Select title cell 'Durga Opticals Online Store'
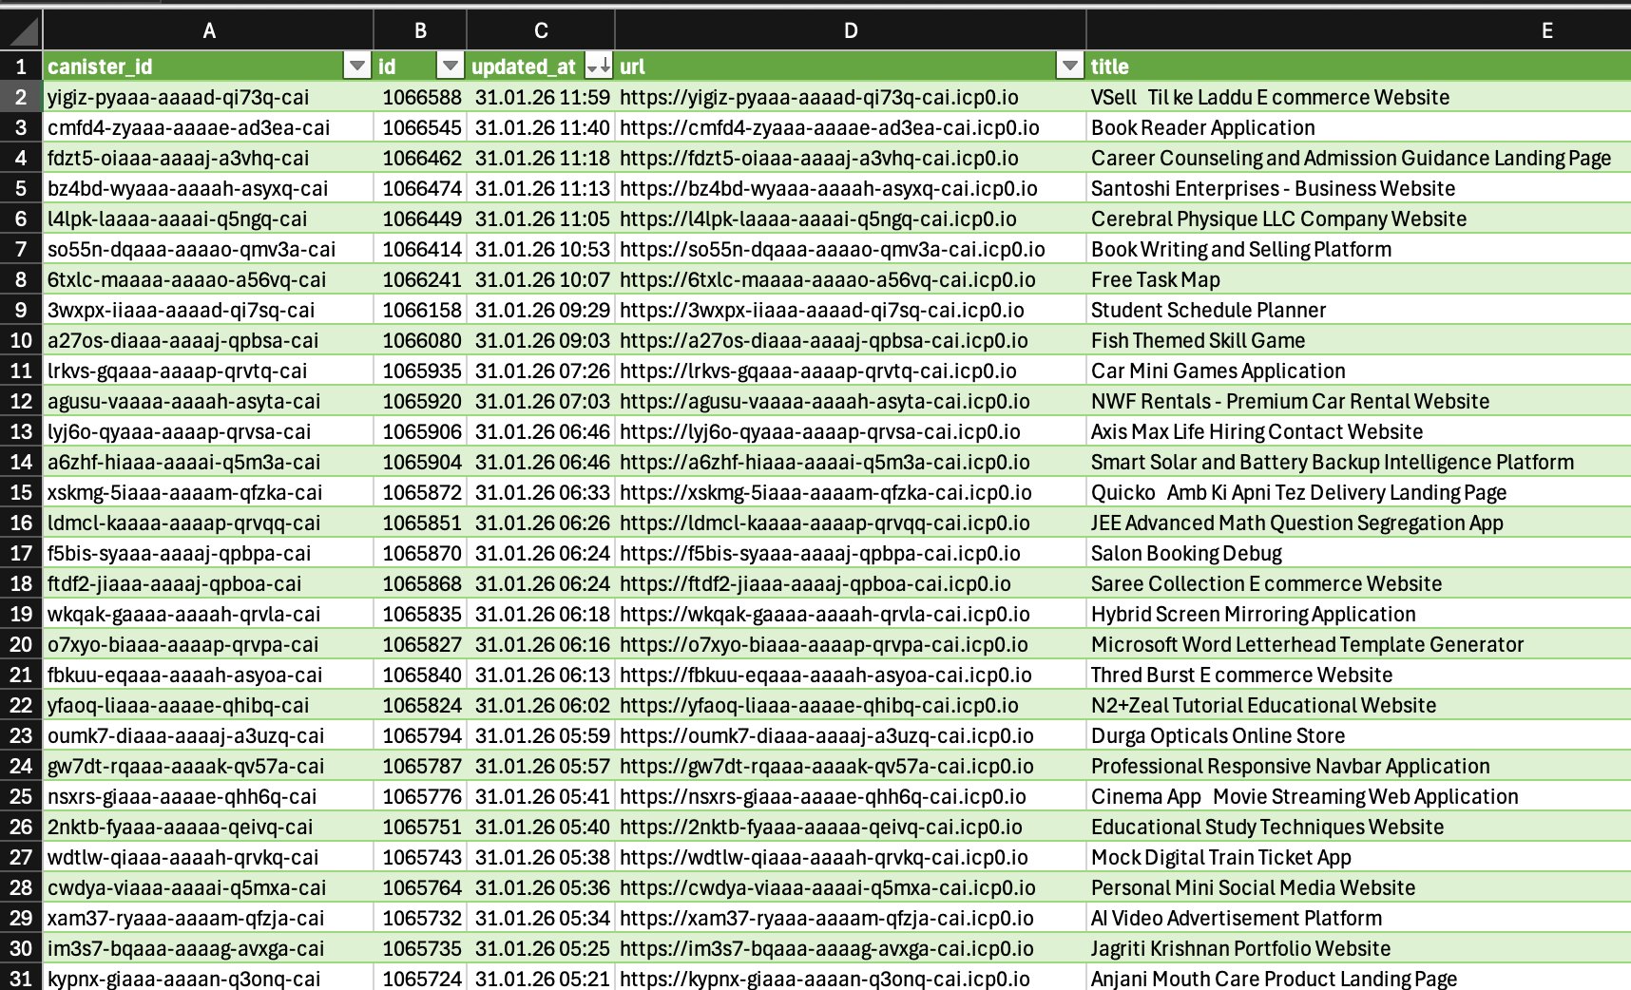The image size is (1631, 990). (1358, 735)
